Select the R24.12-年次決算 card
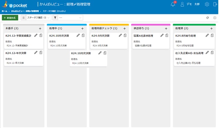The image size is (220, 128). pos(24,58)
